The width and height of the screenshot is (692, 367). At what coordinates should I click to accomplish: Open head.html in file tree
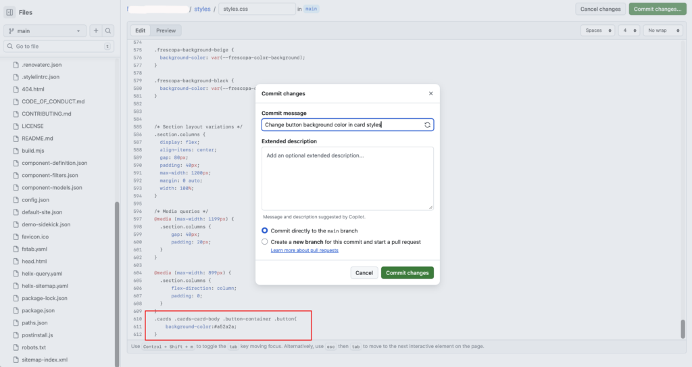34,262
